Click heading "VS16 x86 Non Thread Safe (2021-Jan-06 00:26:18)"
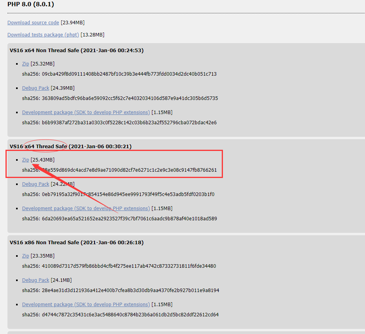The height and width of the screenshot is (334, 365). pos(77,243)
